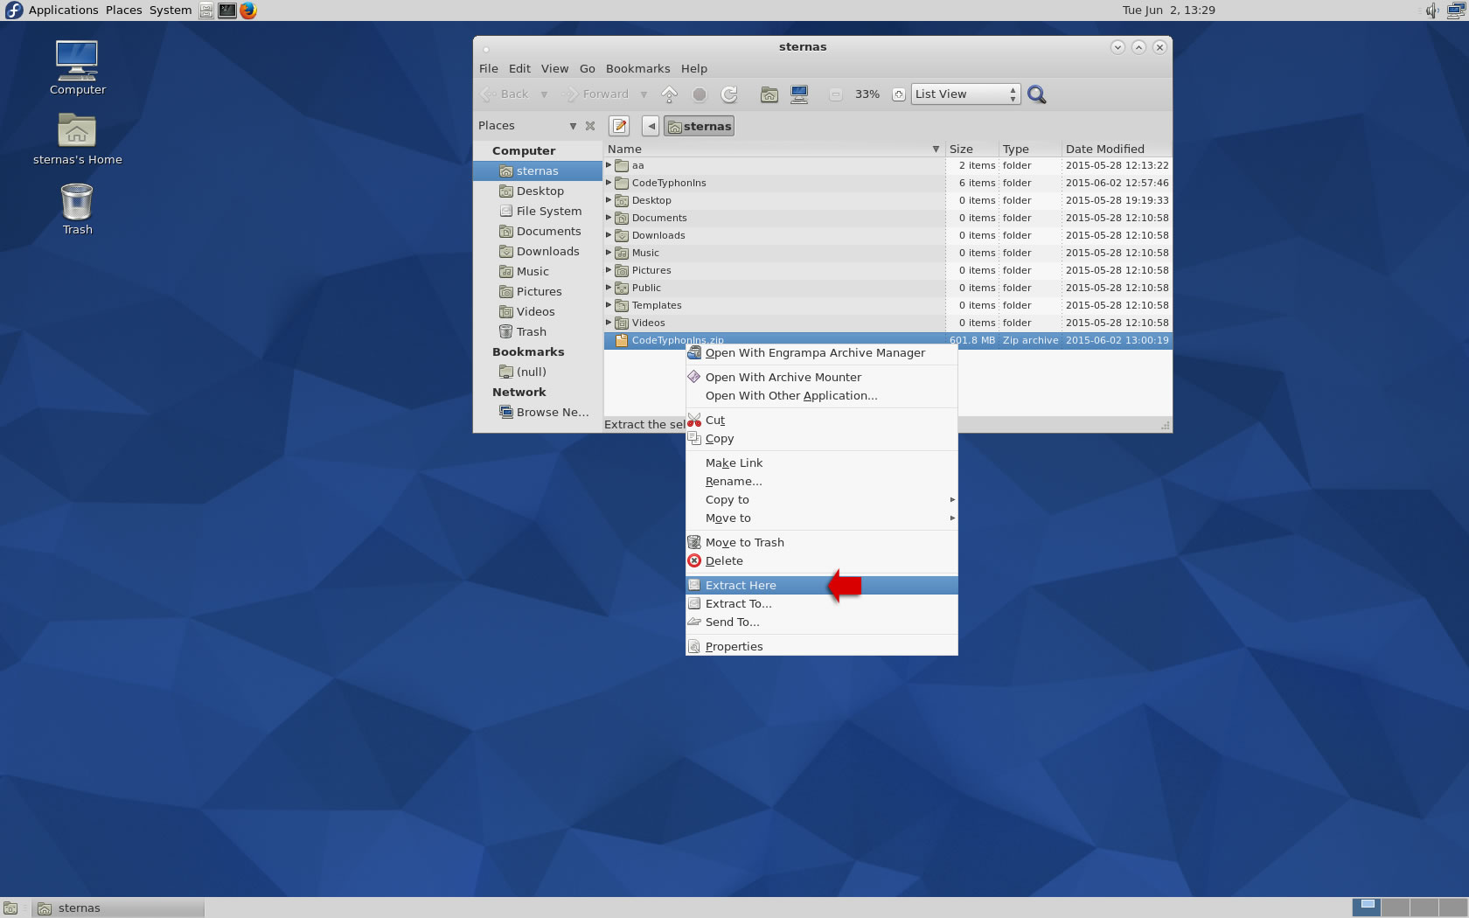
Task: Choose Open With Archive Mounter
Action: tap(822, 378)
